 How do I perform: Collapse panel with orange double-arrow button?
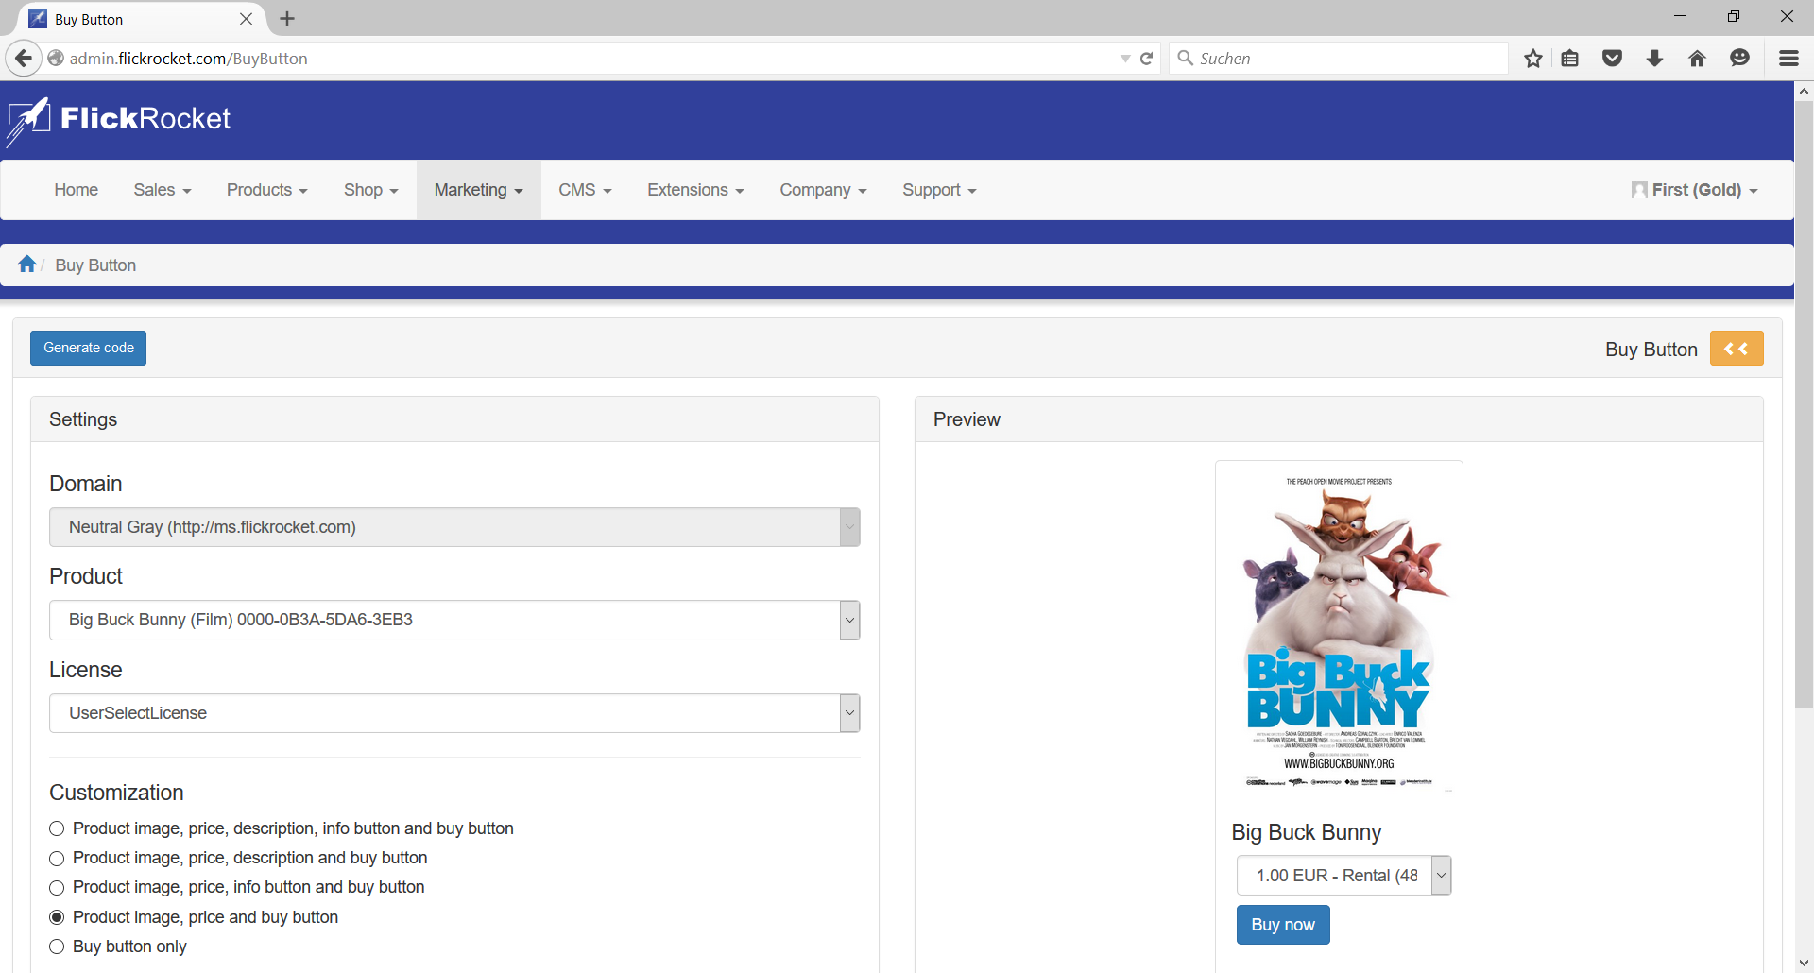tap(1737, 349)
